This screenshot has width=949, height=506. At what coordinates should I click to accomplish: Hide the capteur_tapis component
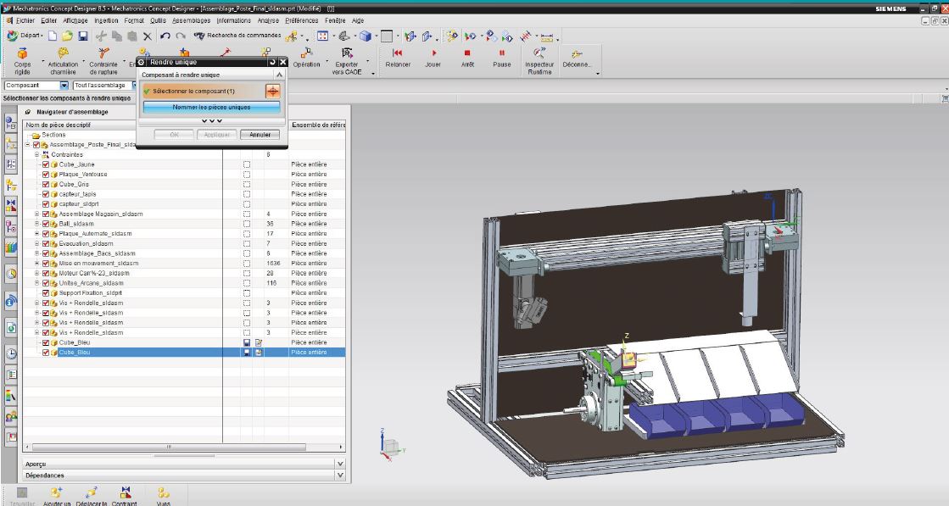[x=46, y=194]
